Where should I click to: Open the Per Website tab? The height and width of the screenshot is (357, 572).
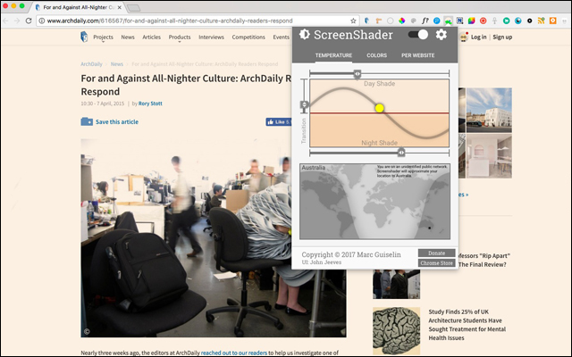pyautogui.click(x=417, y=55)
